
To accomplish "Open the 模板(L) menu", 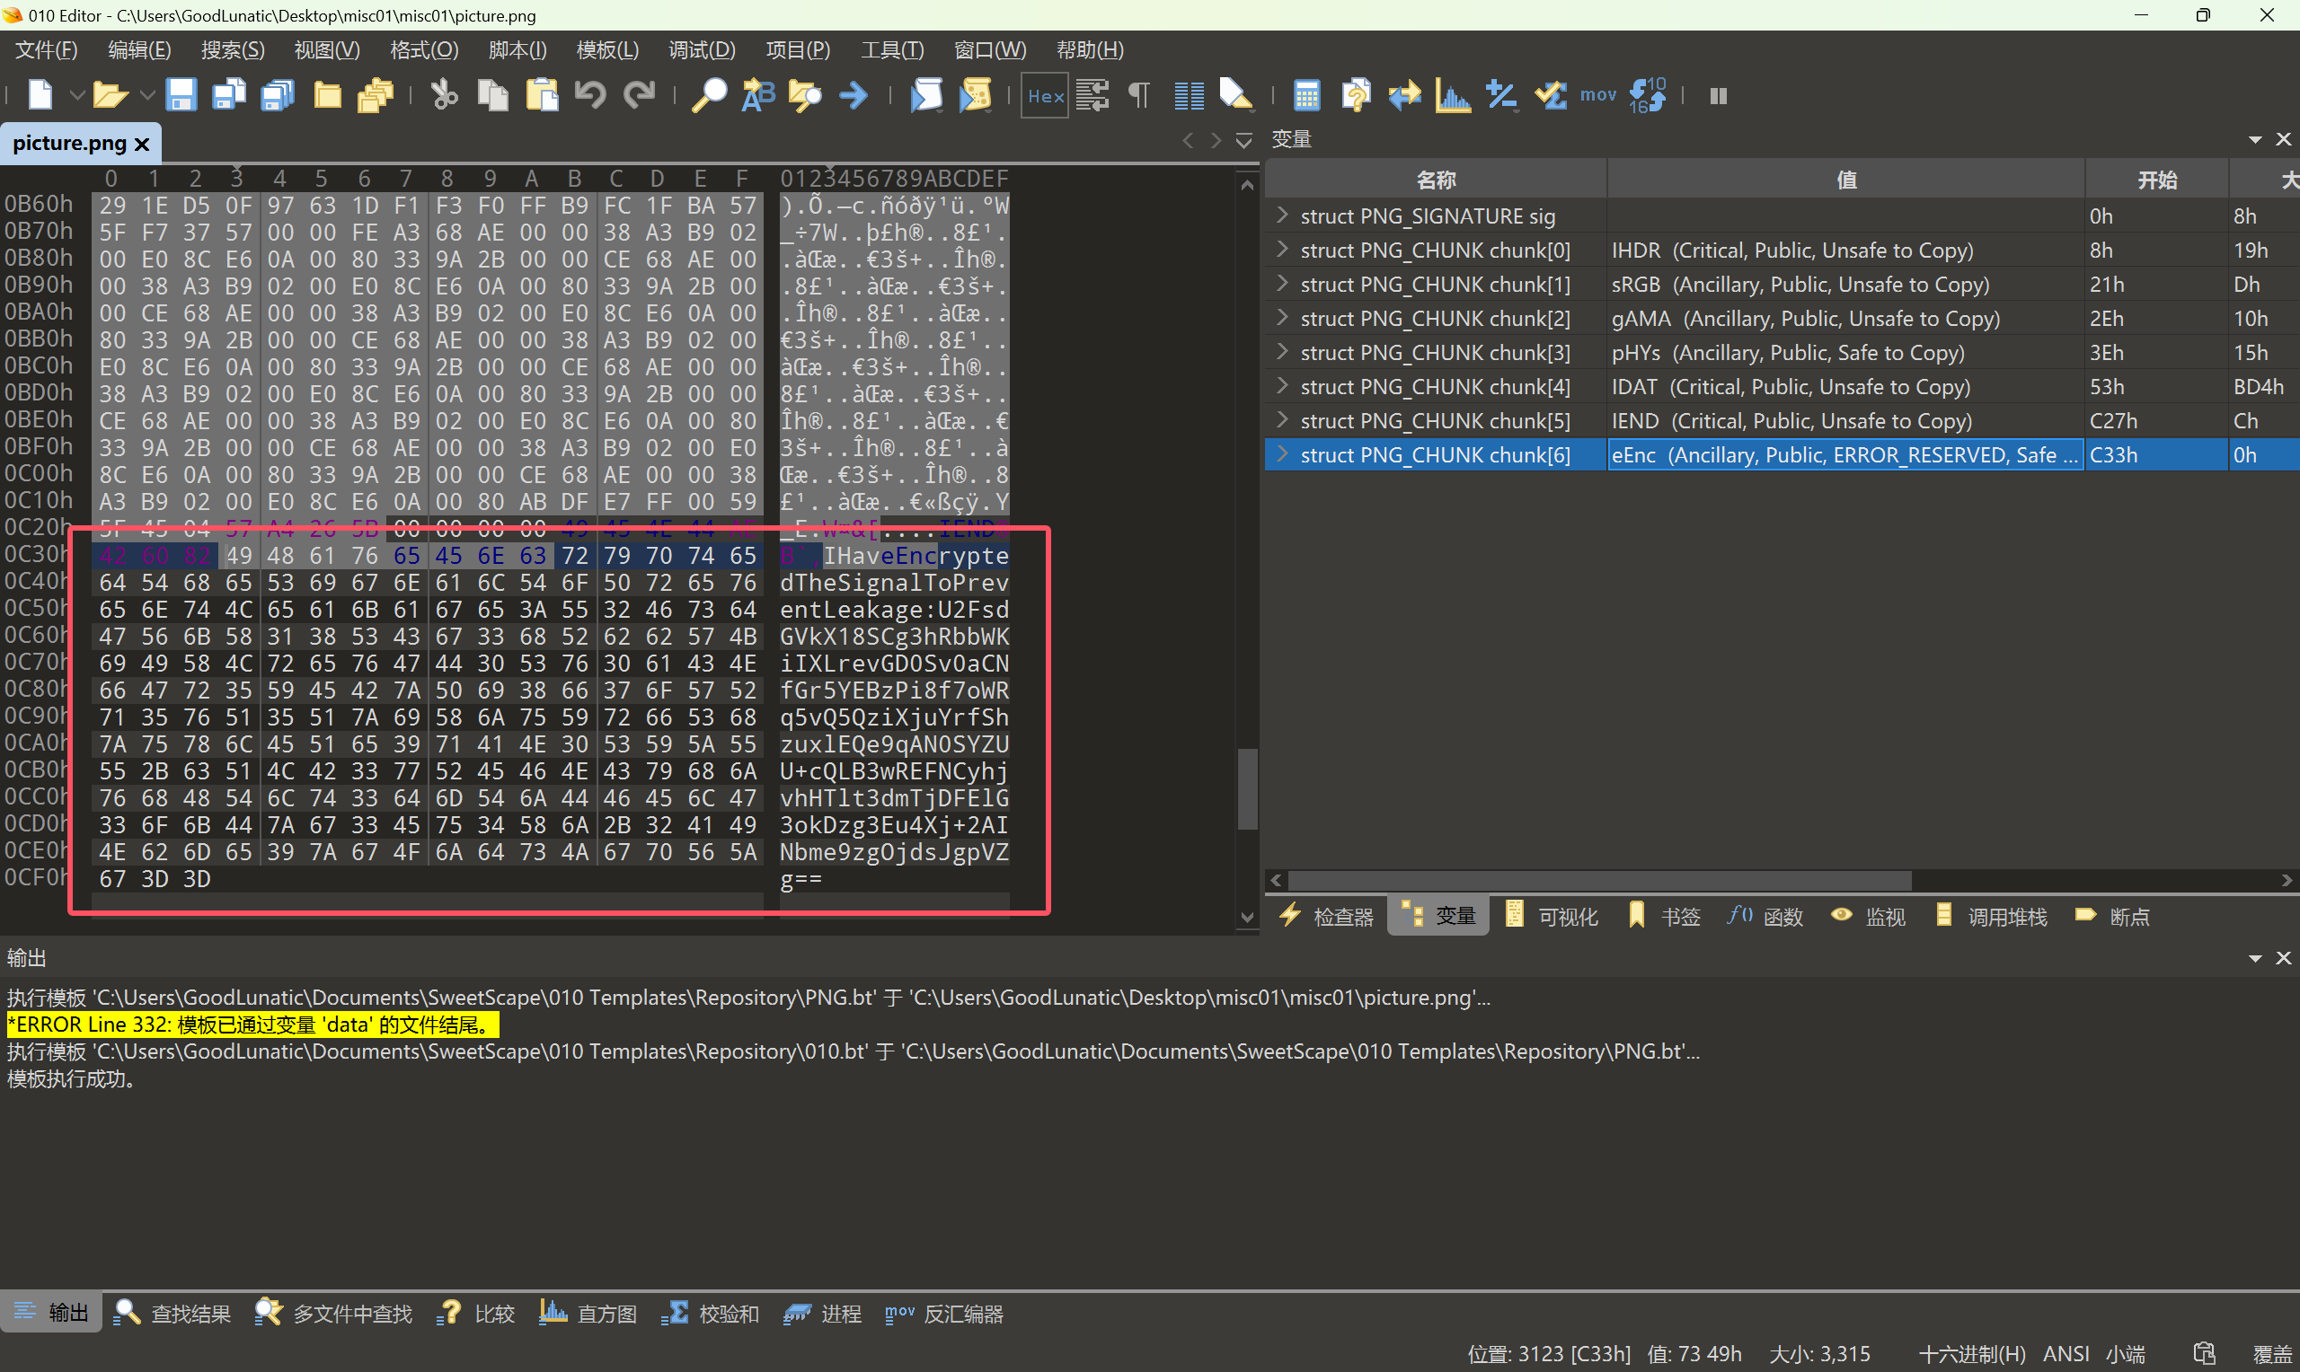I will pyautogui.click(x=607, y=49).
